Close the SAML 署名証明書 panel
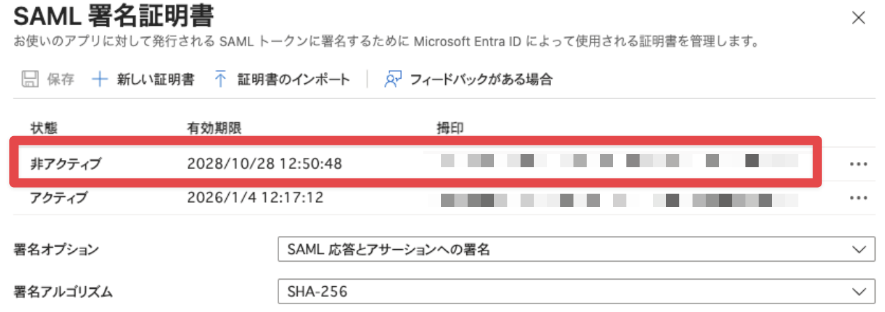The image size is (885, 312). tap(858, 18)
